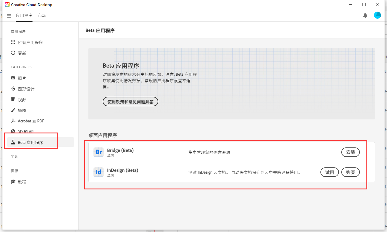
Task: Select Beta 应用程序 in sidebar
Action: coord(41,142)
